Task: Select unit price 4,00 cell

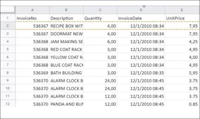Action: pos(182,57)
